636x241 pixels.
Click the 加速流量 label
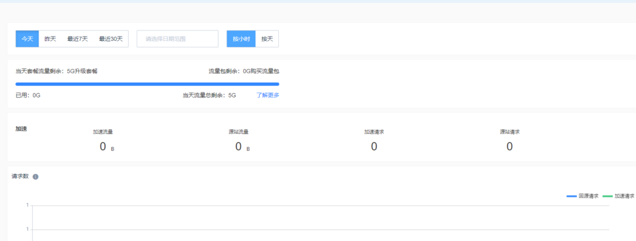(102, 132)
